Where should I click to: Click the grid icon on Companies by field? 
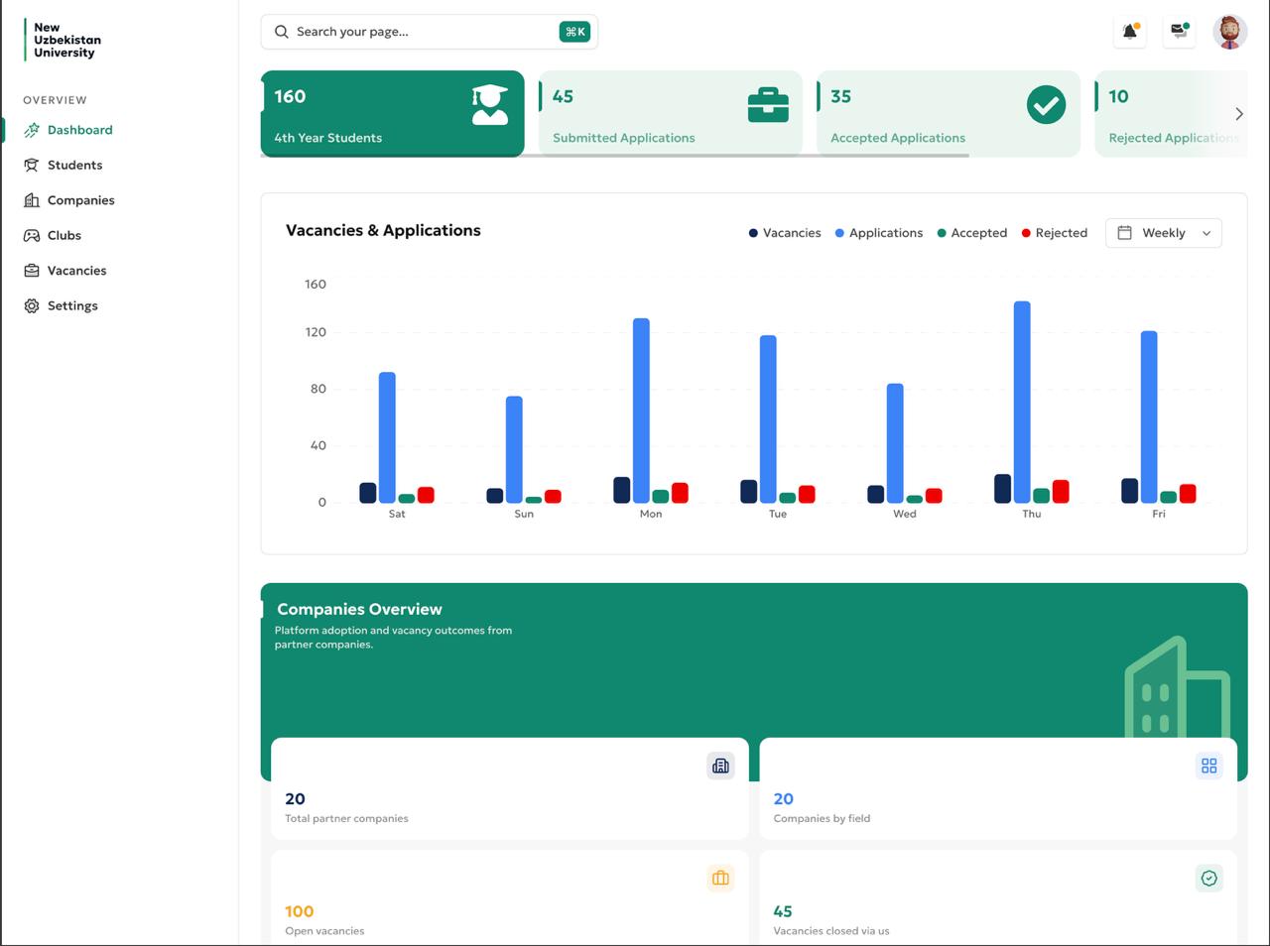point(1208,766)
